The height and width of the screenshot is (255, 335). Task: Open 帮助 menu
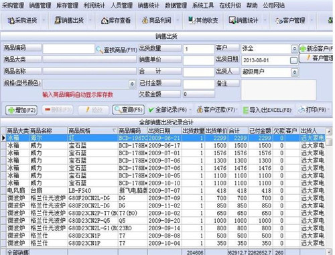pyautogui.click(x=252, y=5)
